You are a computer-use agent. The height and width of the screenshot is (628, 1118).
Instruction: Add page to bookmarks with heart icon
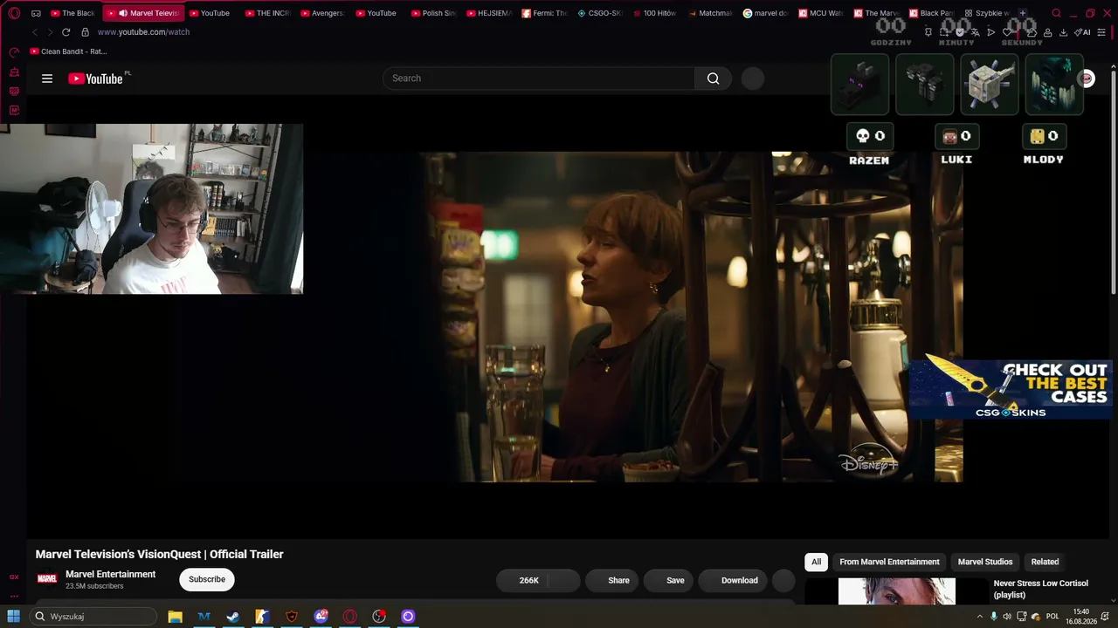1007,32
